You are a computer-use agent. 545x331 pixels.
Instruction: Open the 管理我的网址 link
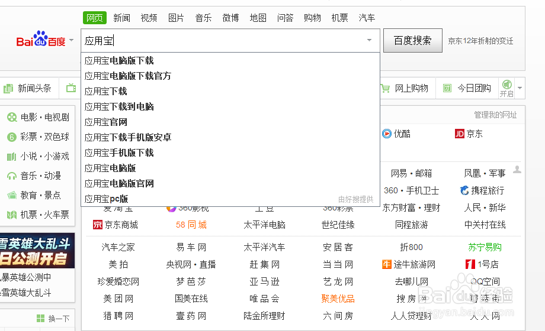495,115
